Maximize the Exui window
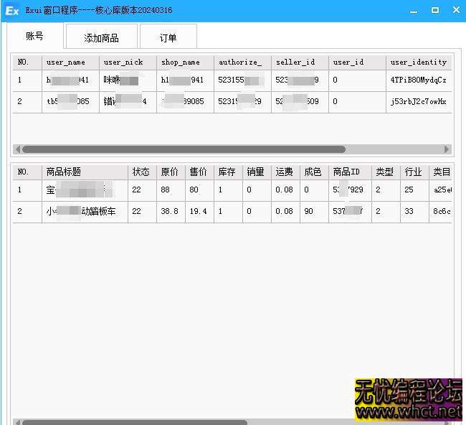This screenshot has height=425, width=466. (x=435, y=10)
